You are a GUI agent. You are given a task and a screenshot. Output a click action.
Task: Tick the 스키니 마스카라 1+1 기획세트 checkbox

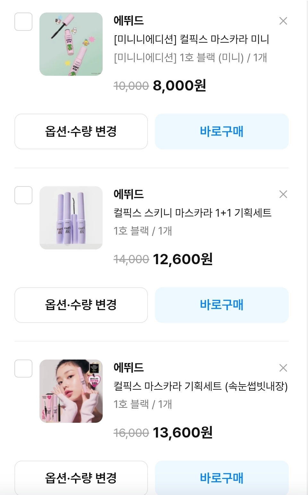(23, 195)
